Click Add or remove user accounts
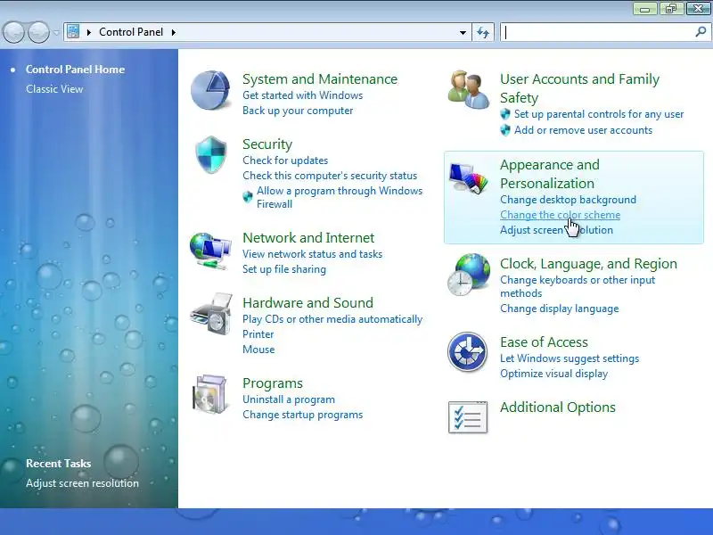713x535 pixels. click(x=583, y=130)
